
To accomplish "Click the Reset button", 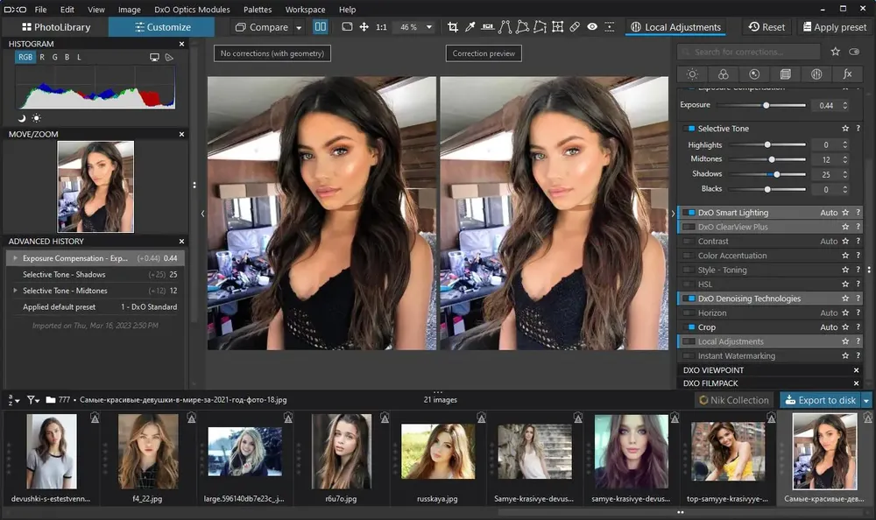I will [x=766, y=27].
